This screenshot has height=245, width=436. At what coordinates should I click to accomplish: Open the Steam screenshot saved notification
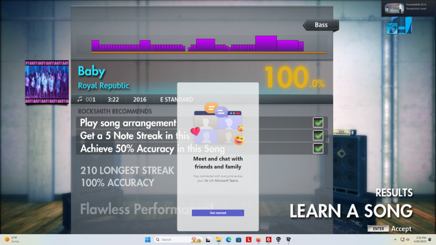click(408, 8)
